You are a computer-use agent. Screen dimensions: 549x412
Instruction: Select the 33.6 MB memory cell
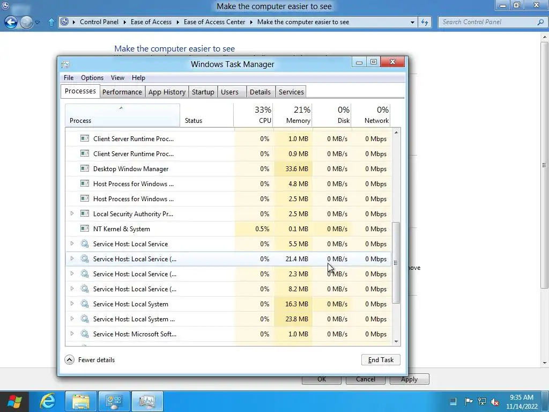pyautogui.click(x=293, y=168)
